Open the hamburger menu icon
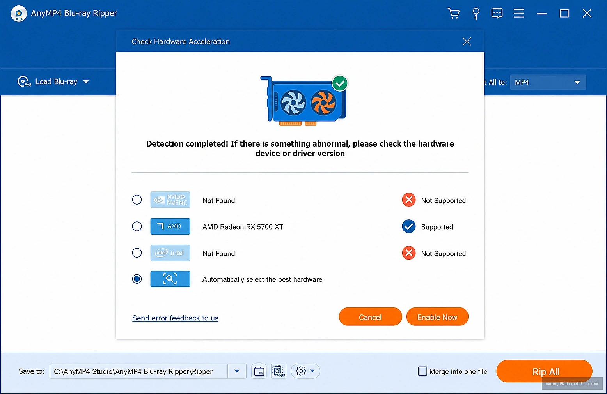Viewport: 607px width, 394px height. (x=519, y=13)
